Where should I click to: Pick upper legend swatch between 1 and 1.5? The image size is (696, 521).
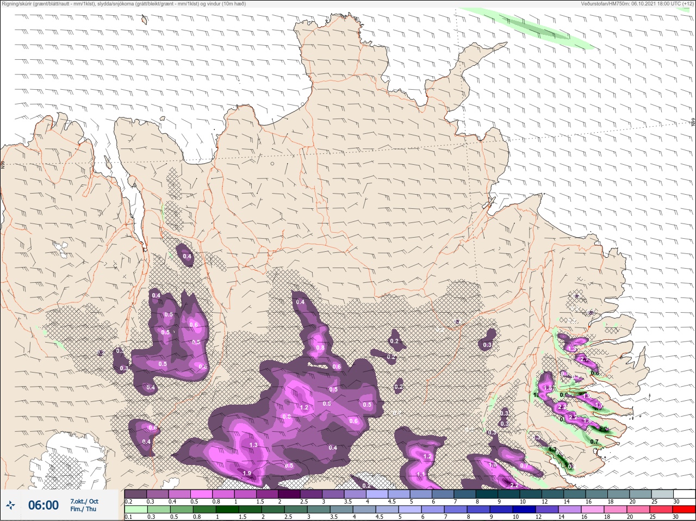(x=245, y=494)
